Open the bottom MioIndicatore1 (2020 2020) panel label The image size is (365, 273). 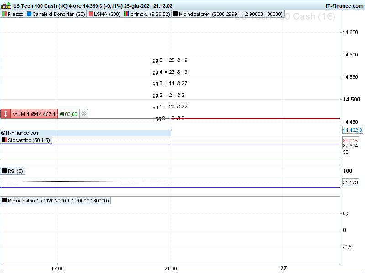coord(55,201)
